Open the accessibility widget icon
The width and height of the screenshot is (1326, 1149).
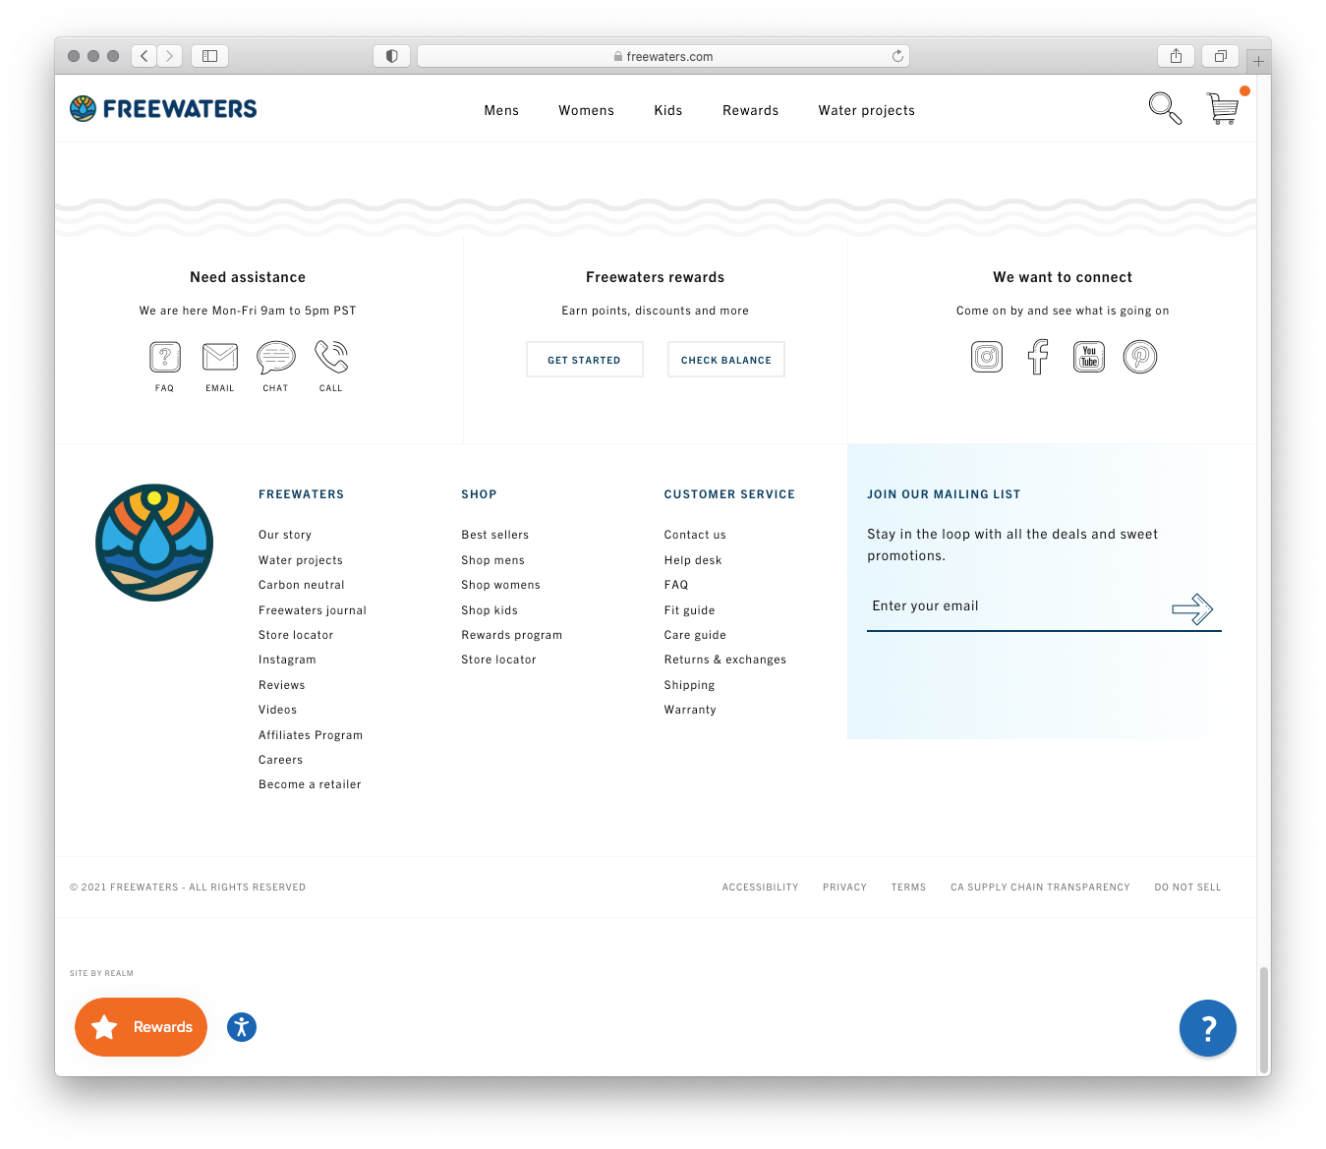point(242,1027)
